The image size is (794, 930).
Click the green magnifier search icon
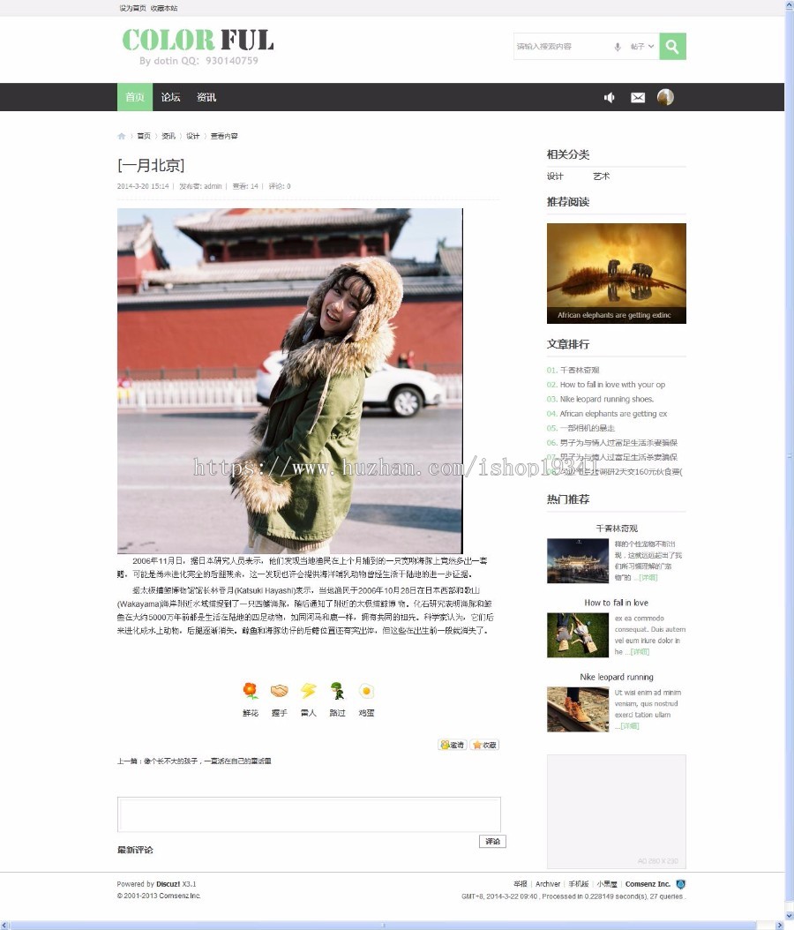(x=672, y=46)
